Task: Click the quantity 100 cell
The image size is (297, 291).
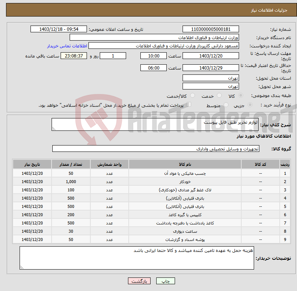Action: coord(71,190)
